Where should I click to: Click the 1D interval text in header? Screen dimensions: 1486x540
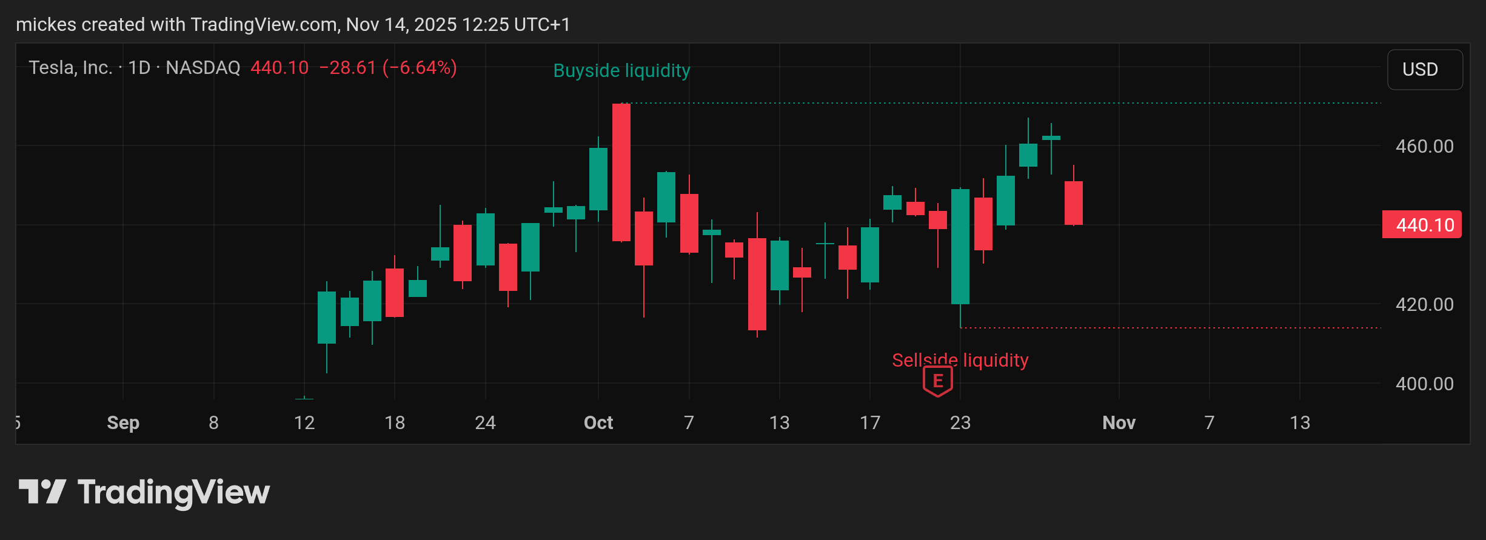tap(139, 67)
